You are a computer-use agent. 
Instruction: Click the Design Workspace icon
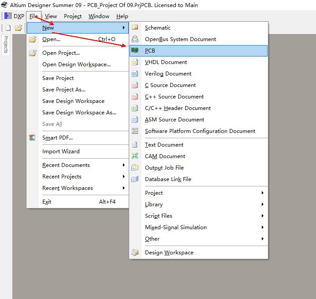coord(135,252)
